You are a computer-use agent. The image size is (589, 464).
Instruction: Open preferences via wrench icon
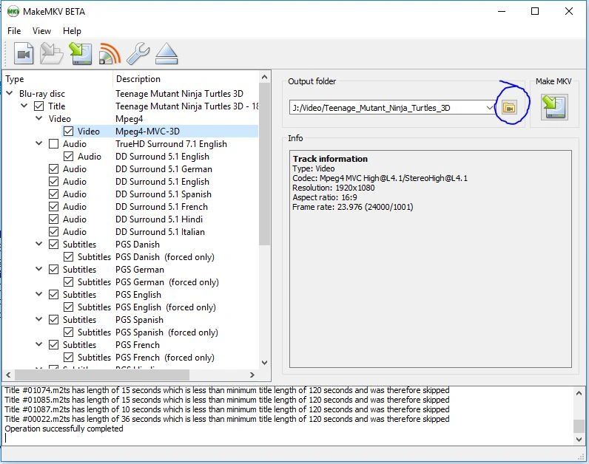pyautogui.click(x=138, y=54)
